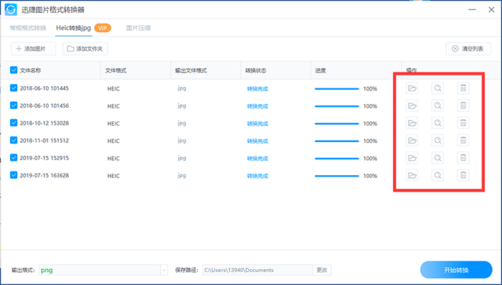The width and height of the screenshot is (502, 285).
Task: Click 100% value of 2018-11-01 151512
Action: (370, 141)
